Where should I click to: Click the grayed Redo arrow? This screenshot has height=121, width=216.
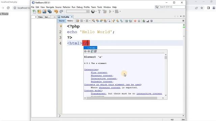[x=61, y=11]
